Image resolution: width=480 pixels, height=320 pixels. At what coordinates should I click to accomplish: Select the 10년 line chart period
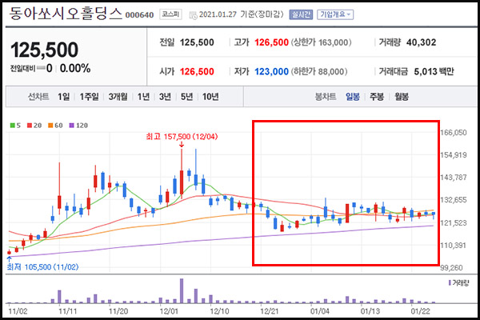(210, 97)
